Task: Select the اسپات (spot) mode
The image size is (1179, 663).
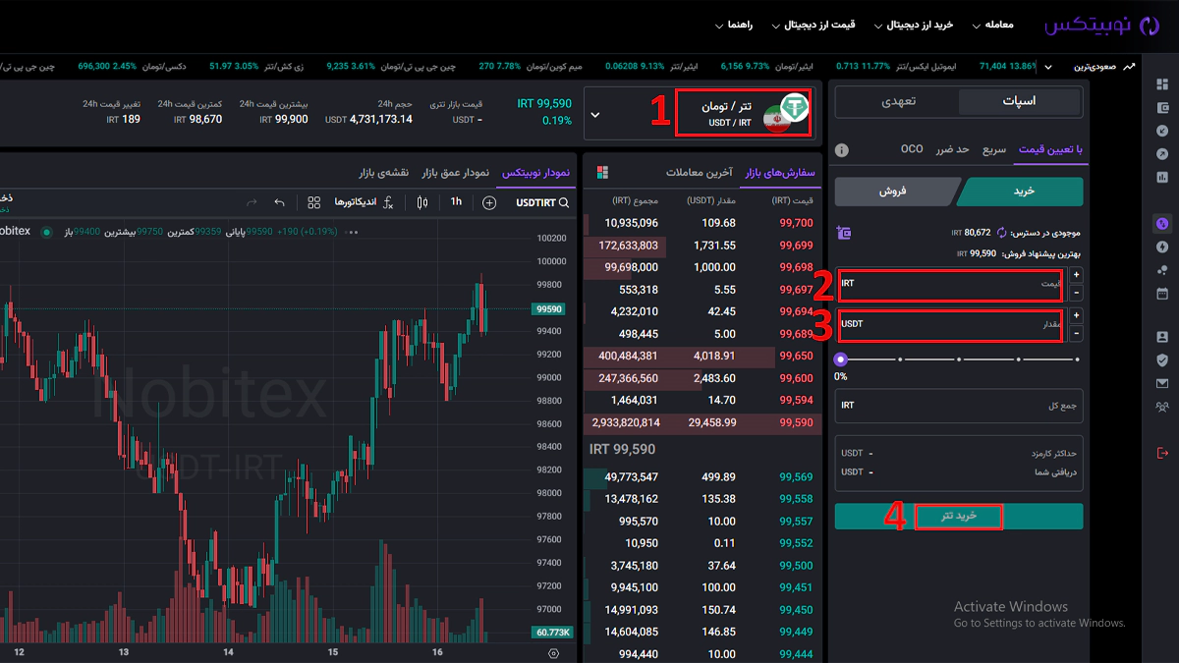Action: tap(1019, 101)
